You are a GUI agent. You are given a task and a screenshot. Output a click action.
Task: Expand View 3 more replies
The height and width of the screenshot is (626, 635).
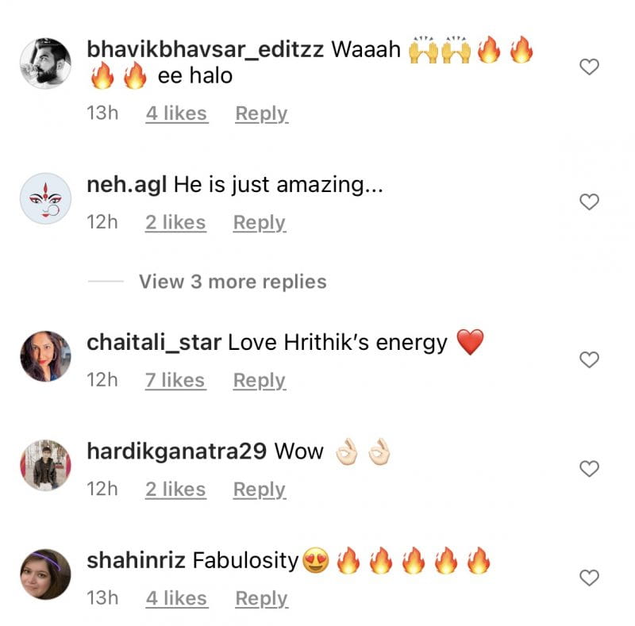click(x=233, y=282)
